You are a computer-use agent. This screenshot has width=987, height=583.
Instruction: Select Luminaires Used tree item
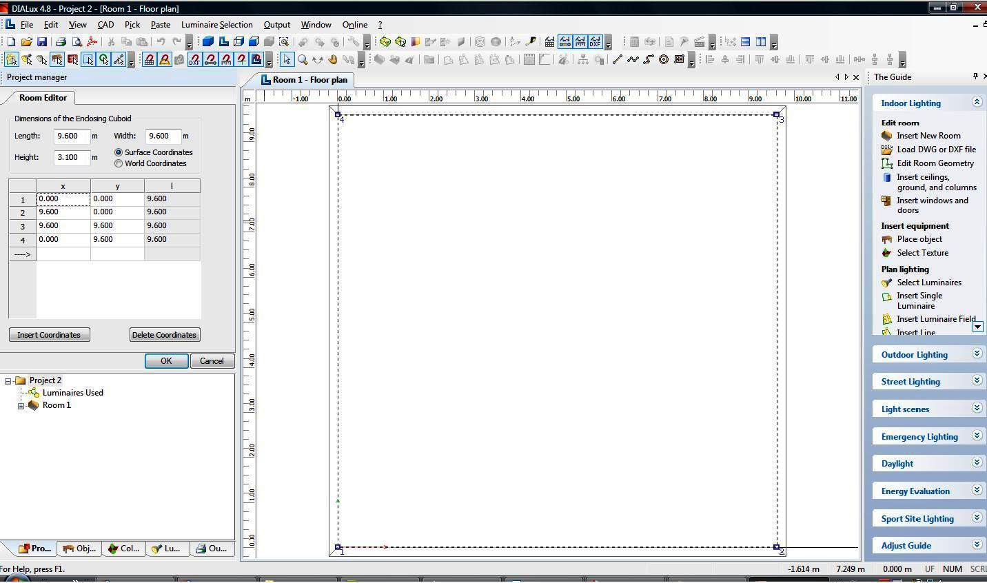72,393
